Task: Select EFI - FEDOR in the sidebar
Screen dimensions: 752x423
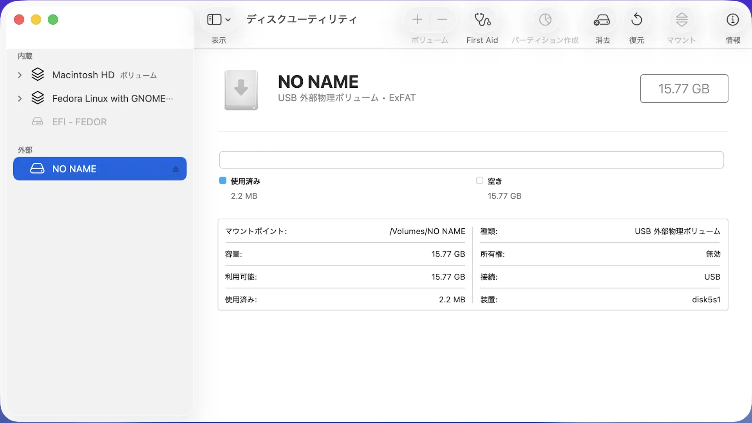Action: [79, 122]
